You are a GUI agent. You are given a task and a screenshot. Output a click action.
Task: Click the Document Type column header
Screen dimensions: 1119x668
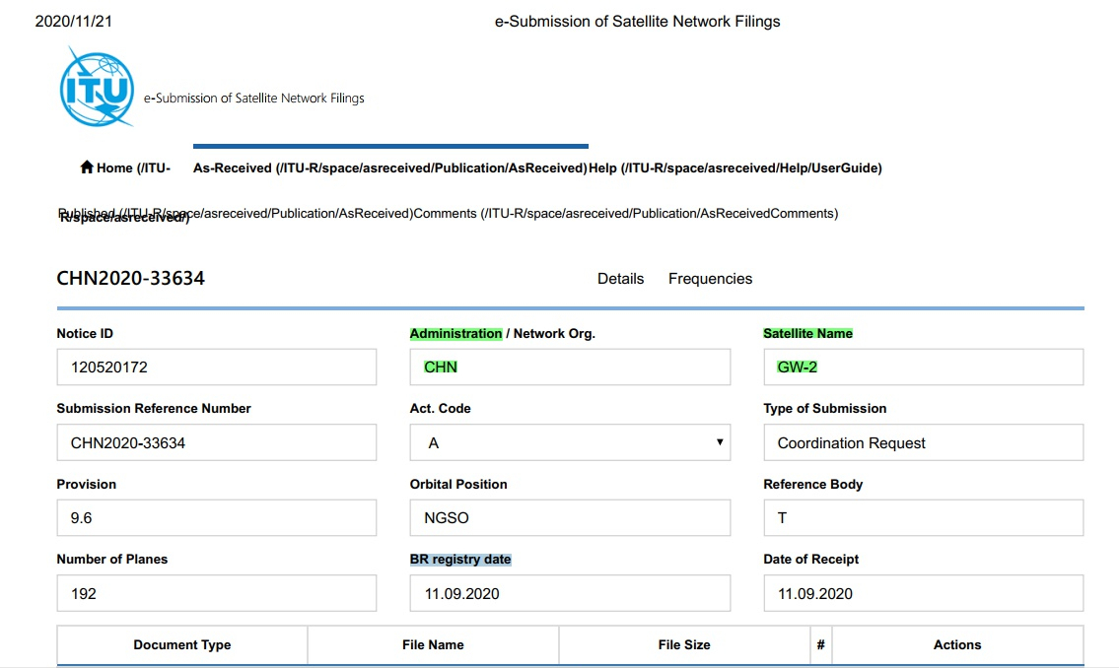coord(182,645)
